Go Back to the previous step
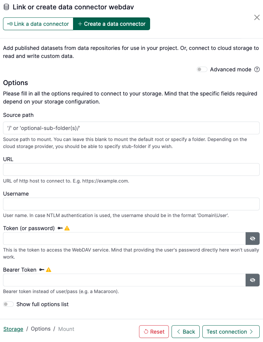The width and height of the screenshot is (263, 342). (186, 332)
